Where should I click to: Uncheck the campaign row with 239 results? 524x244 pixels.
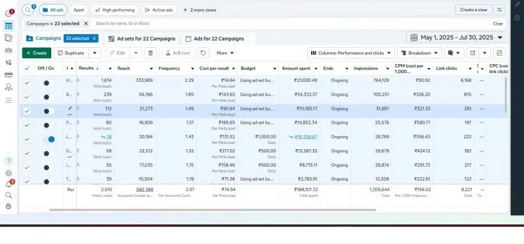point(27,97)
